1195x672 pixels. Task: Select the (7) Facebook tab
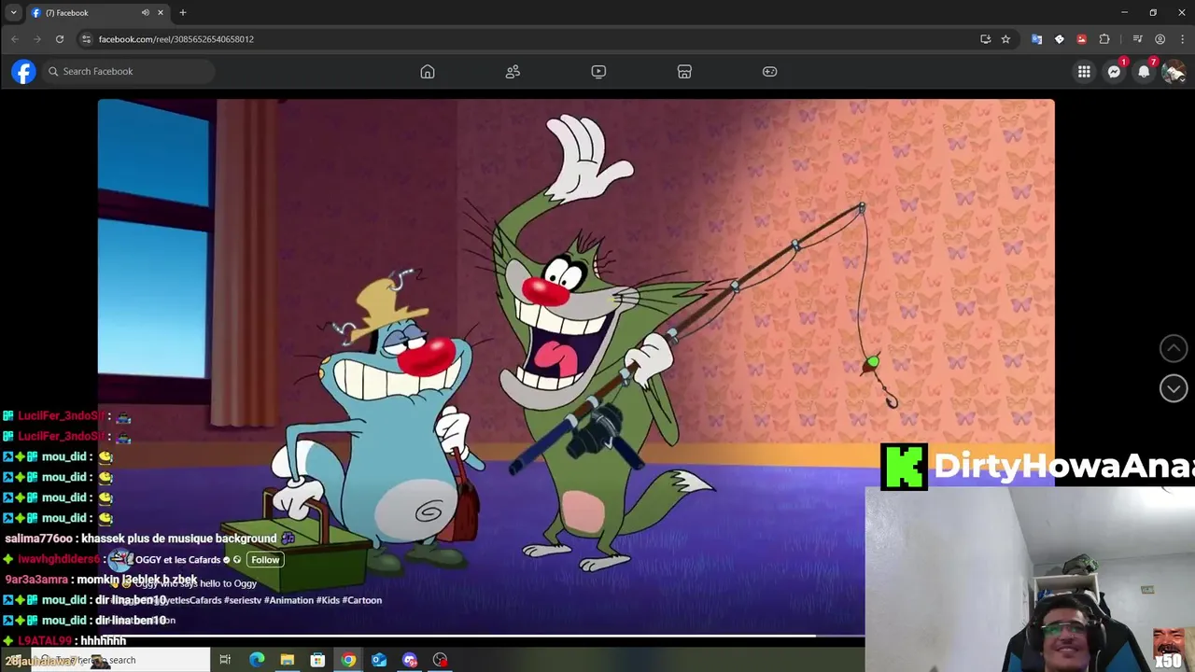pyautogui.click(x=97, y=13)
